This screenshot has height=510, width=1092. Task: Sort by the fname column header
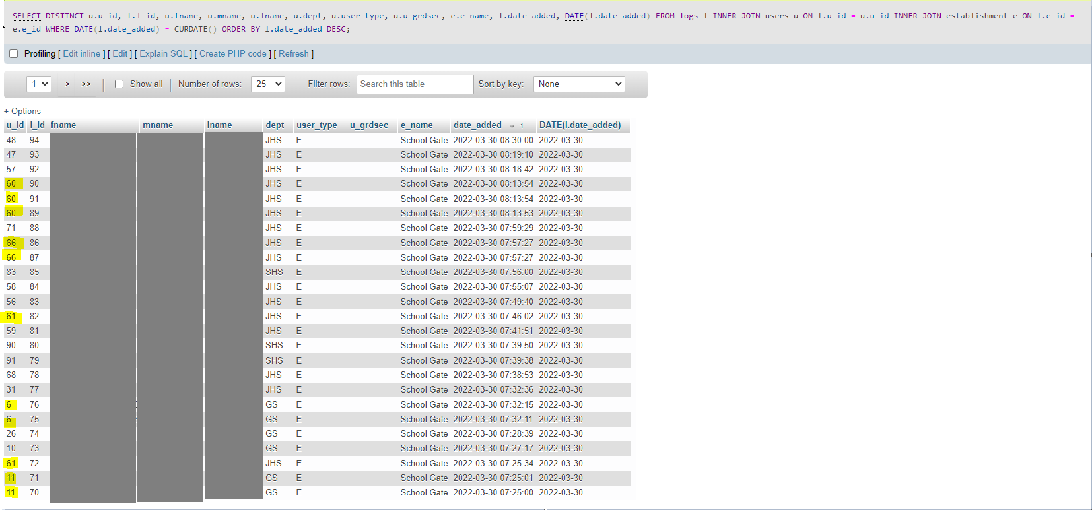63,125
